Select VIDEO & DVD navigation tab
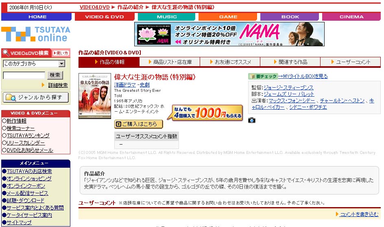Viewport: 384px width, 227px height. point(105,17)
